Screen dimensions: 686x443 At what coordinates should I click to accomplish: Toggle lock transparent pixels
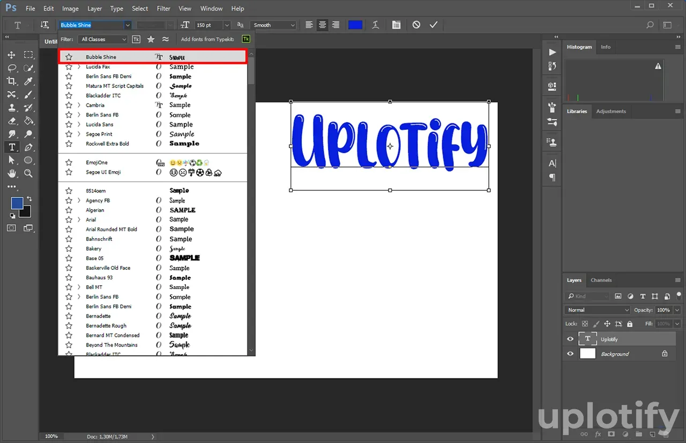coord(585,324)
